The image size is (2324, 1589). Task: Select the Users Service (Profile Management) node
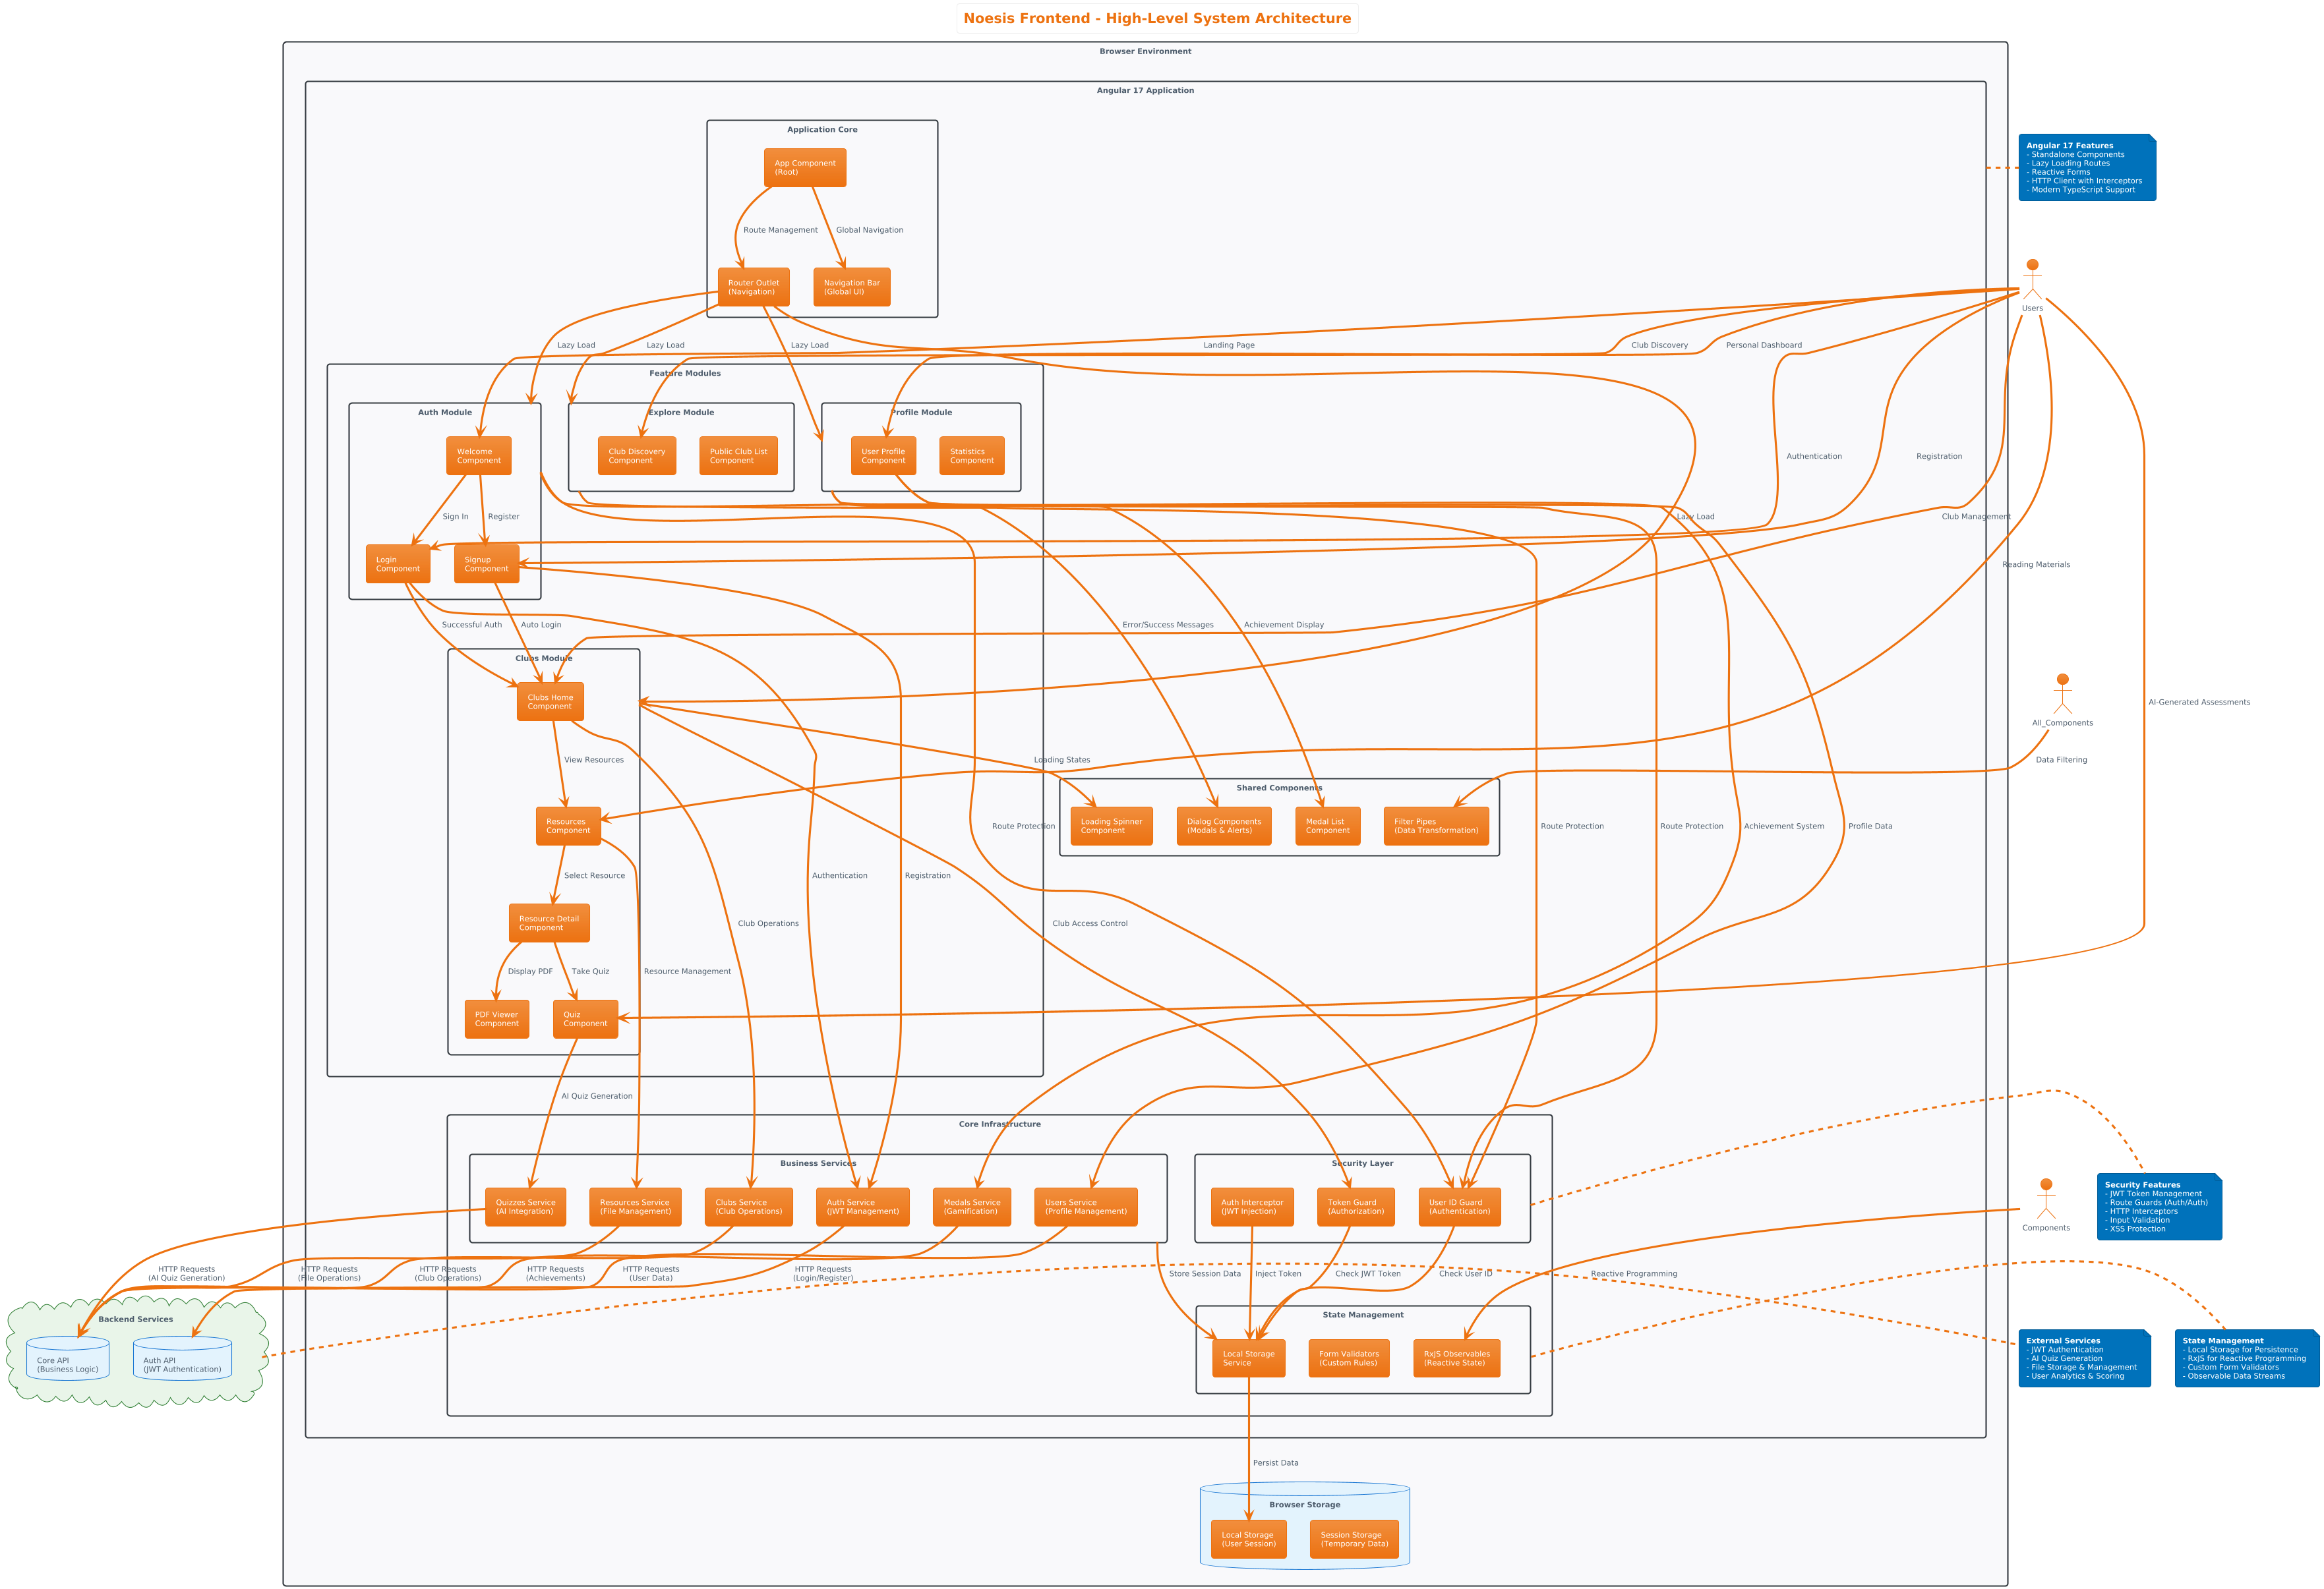[x=1086, y=1206]
